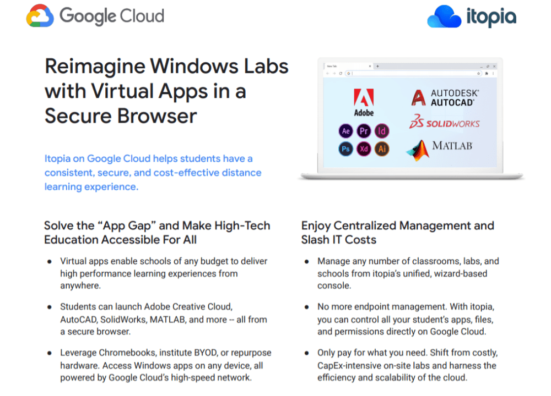This screenshot has height=396, width=551.
Task: Click the mock browser address bar
Action: tap(414, 74)
